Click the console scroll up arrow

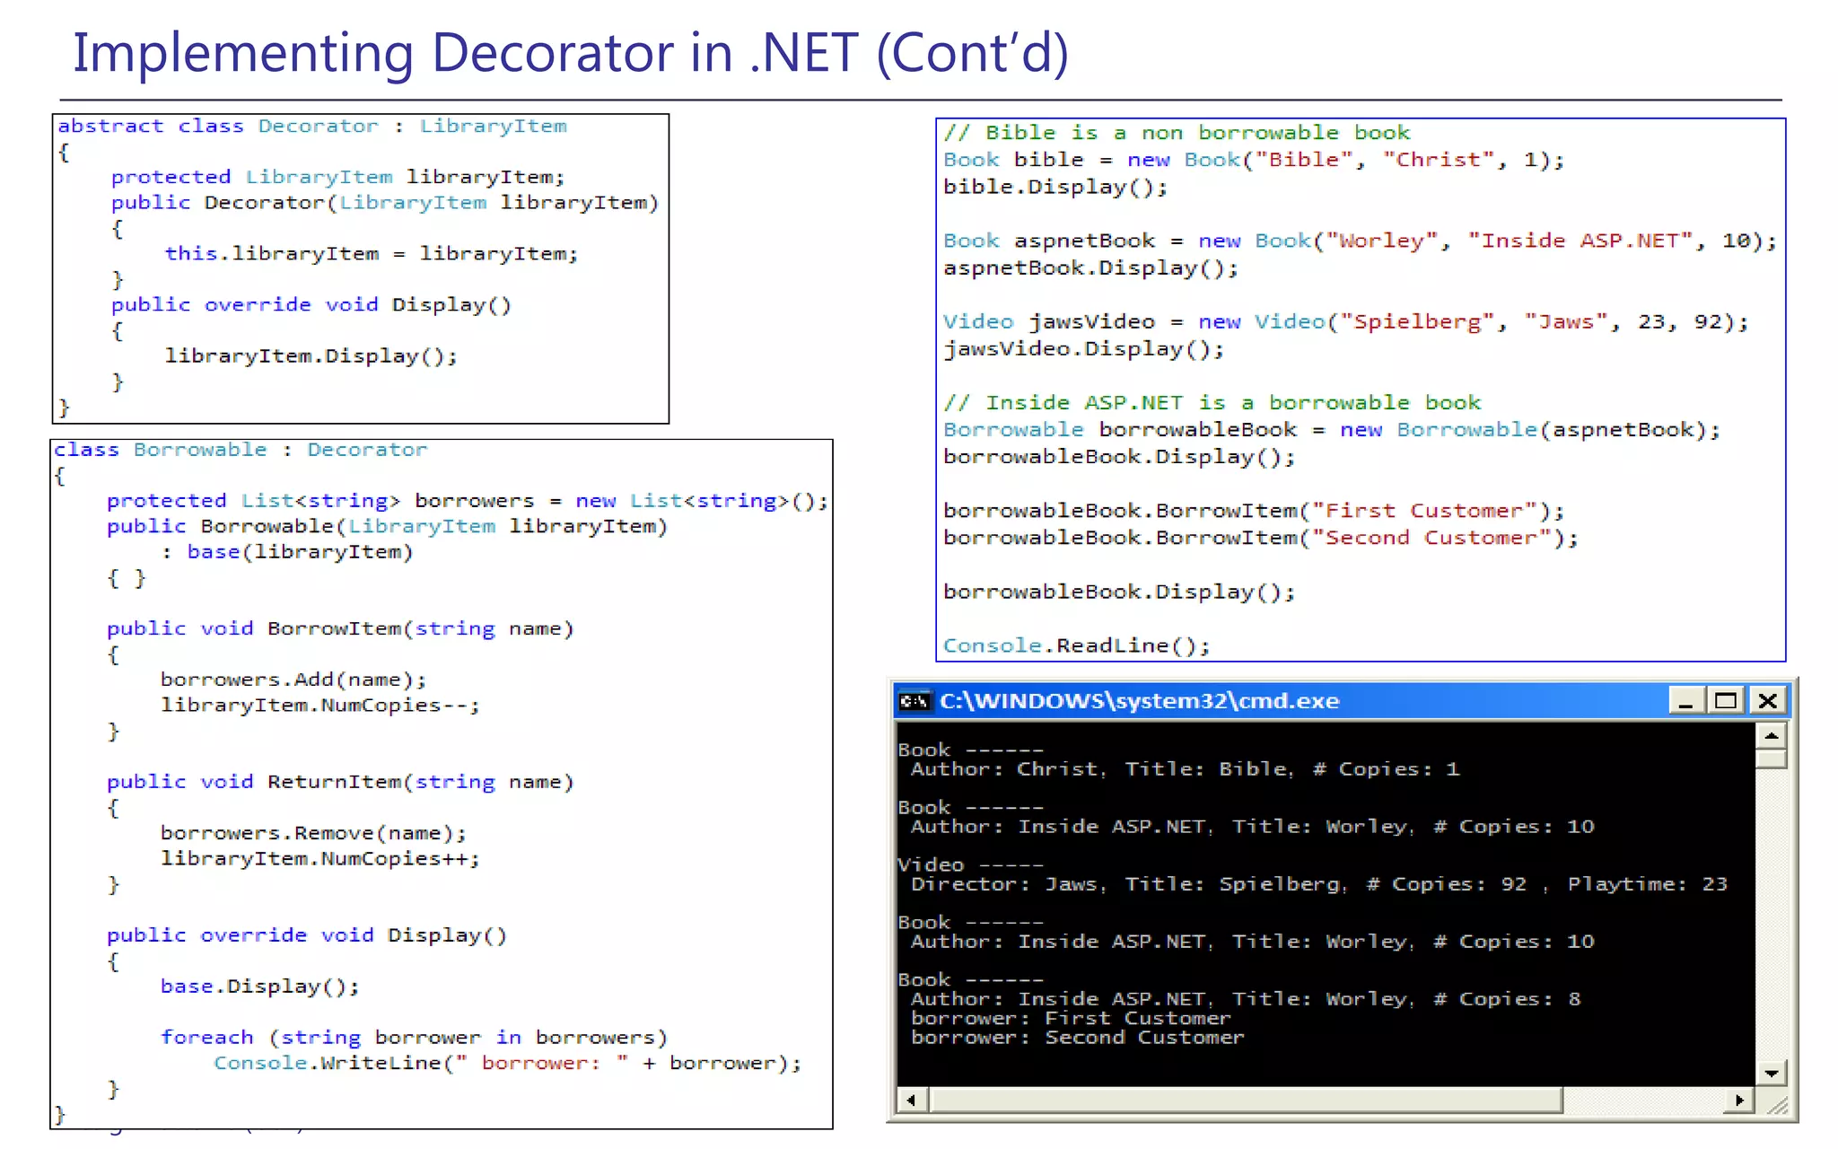click(1772, 736)
